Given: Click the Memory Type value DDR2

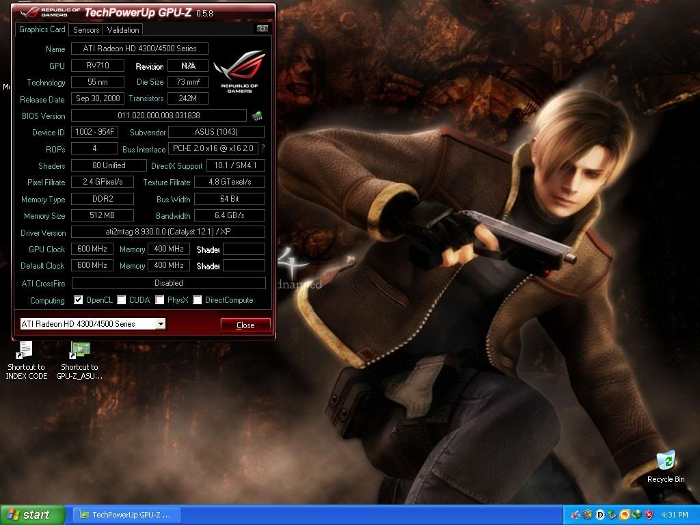Looking at the screenshot, I should pos(103,199).
